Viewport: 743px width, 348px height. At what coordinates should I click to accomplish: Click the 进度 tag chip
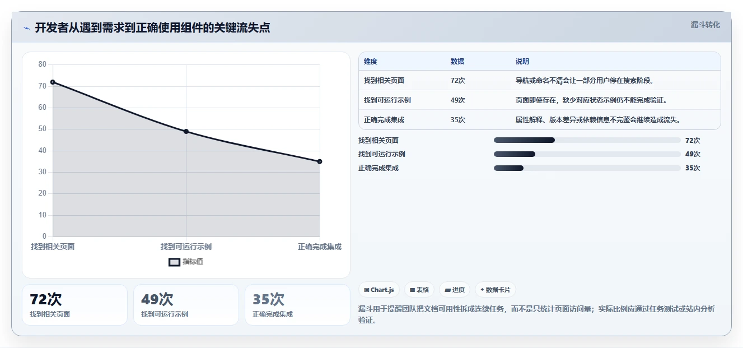tap(455, 290)
